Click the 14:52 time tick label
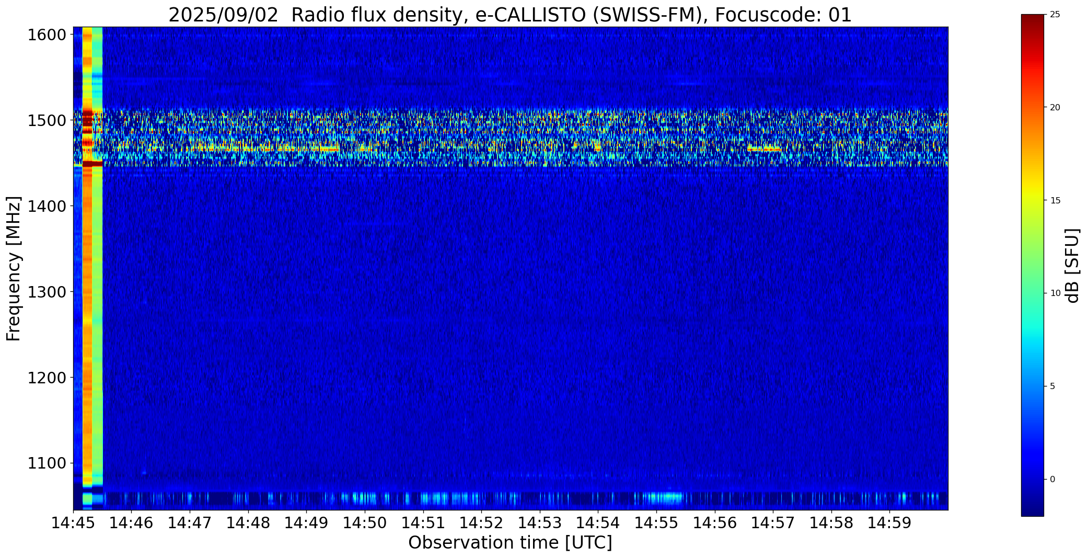Image resolution: width=1088 pixels, height=558 pixels. (x=481, y=522)
